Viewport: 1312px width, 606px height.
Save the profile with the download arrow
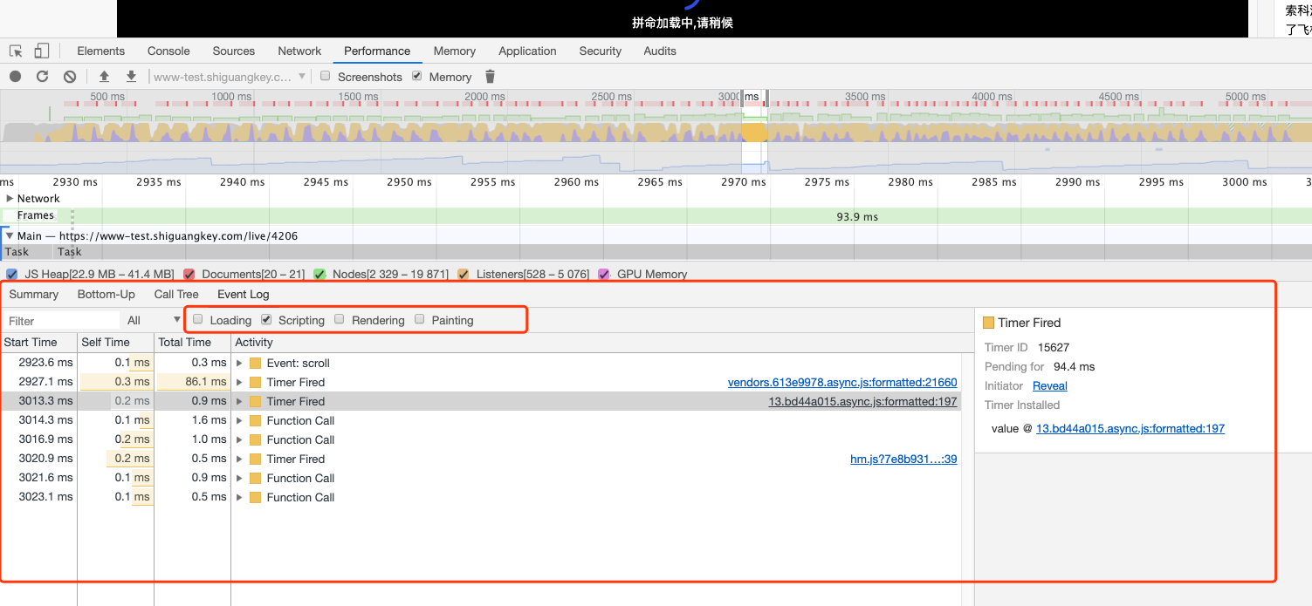pos(131,77)
